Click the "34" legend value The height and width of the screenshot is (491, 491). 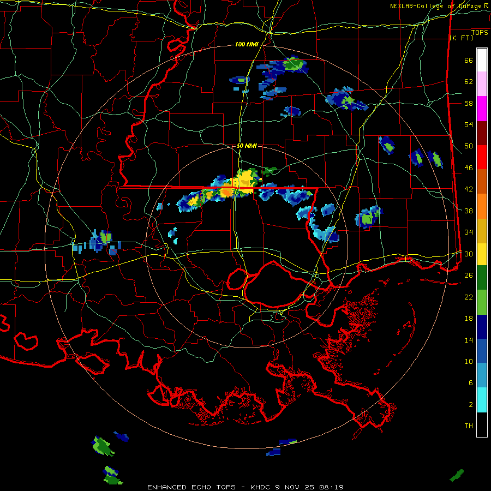[x=469, y=232]
